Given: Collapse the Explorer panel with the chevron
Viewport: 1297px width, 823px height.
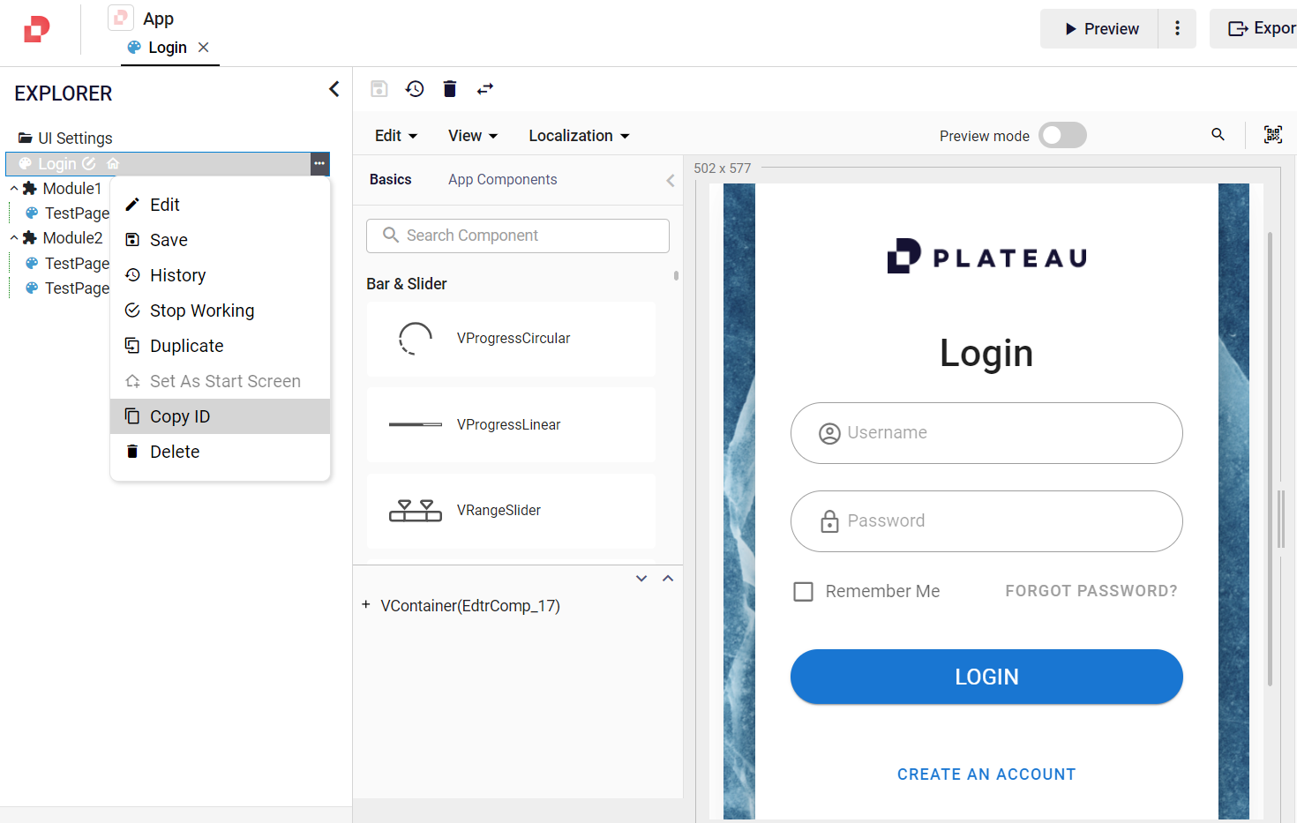Looking at the screenshot, I should (x=334, y=89).
